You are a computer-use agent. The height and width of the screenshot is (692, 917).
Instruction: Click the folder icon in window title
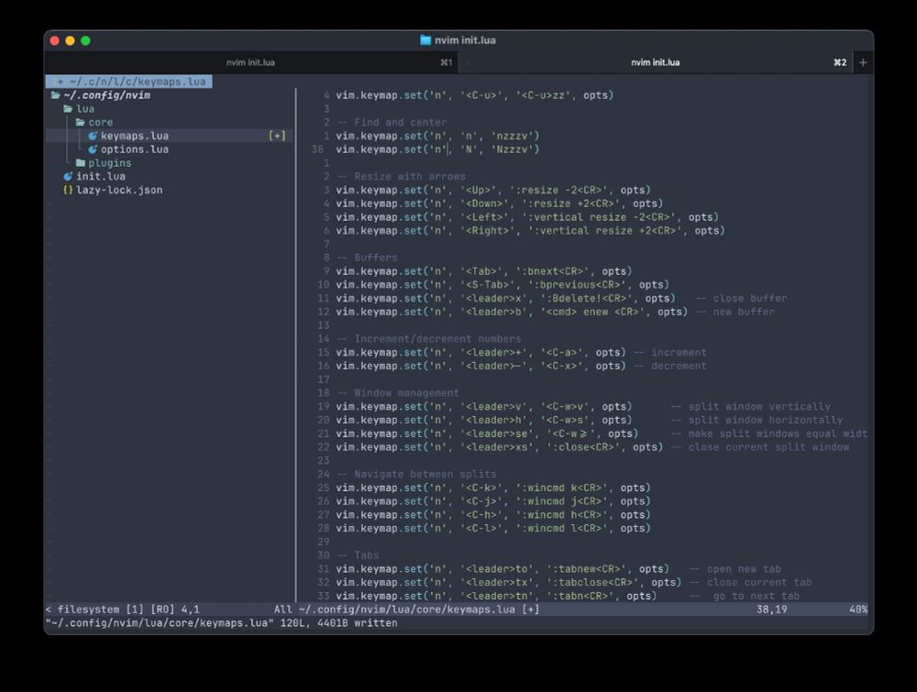click(x=425, y=40)
